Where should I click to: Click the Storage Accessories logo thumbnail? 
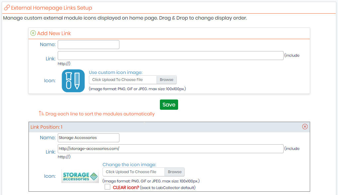pyautogui.click(x=80, y=176)
